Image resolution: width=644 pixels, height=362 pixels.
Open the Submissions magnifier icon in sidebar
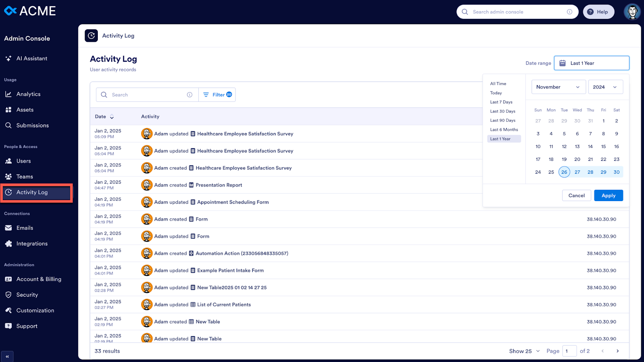(x=8, y=125)
